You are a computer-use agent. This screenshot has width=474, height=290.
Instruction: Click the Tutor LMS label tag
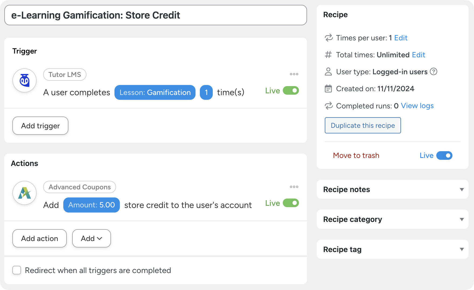pyautogui.click(x=65, y=75)
